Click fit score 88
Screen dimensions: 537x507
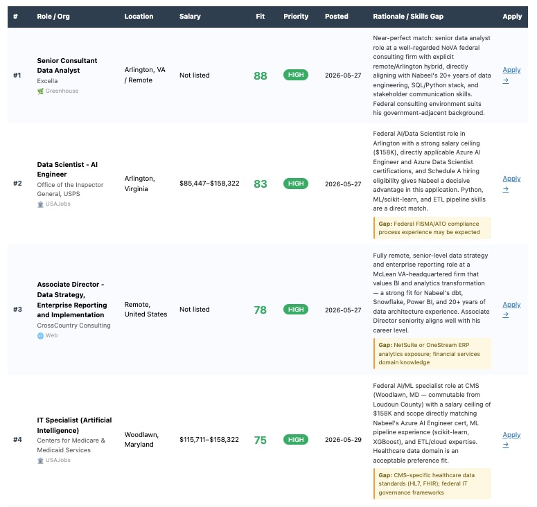click(261, 75)
